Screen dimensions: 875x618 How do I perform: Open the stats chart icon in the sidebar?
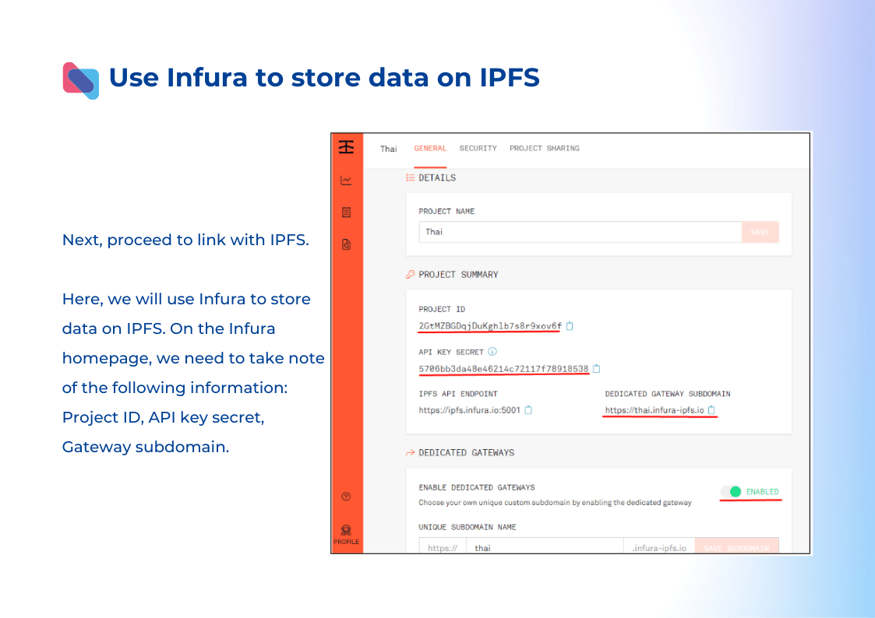coord(346,181)
